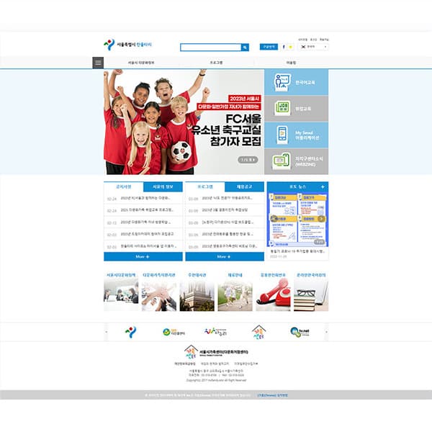
Task: Click More under the program list
Action: (225, 256)
